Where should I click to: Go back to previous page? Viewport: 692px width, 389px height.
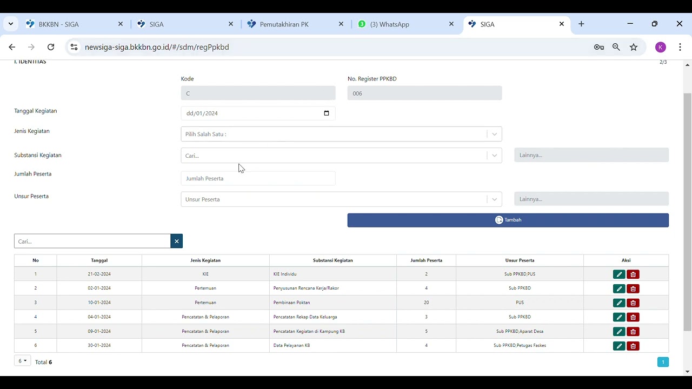click(x=12, y=47)
